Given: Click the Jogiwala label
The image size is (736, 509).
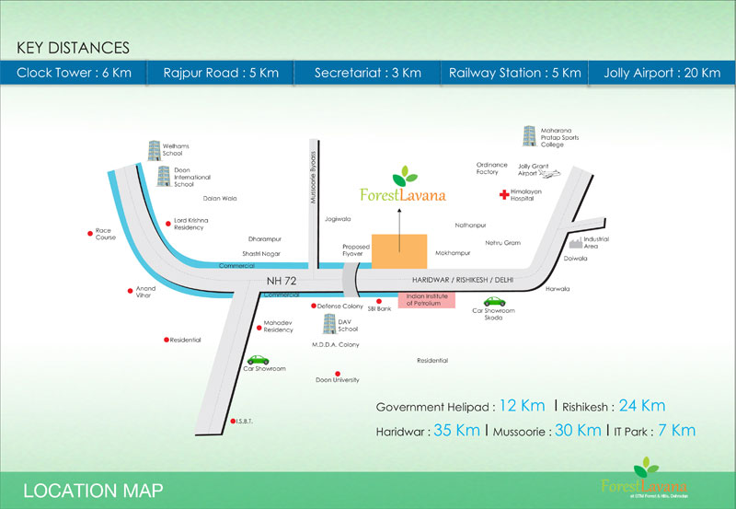Looking at the screenshot, I should (x=338, y=219).
